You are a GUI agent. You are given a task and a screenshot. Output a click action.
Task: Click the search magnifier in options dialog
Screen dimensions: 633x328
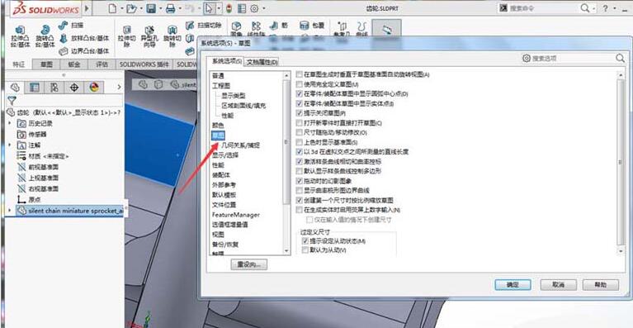pyautogui.click(x=620, y=58)
